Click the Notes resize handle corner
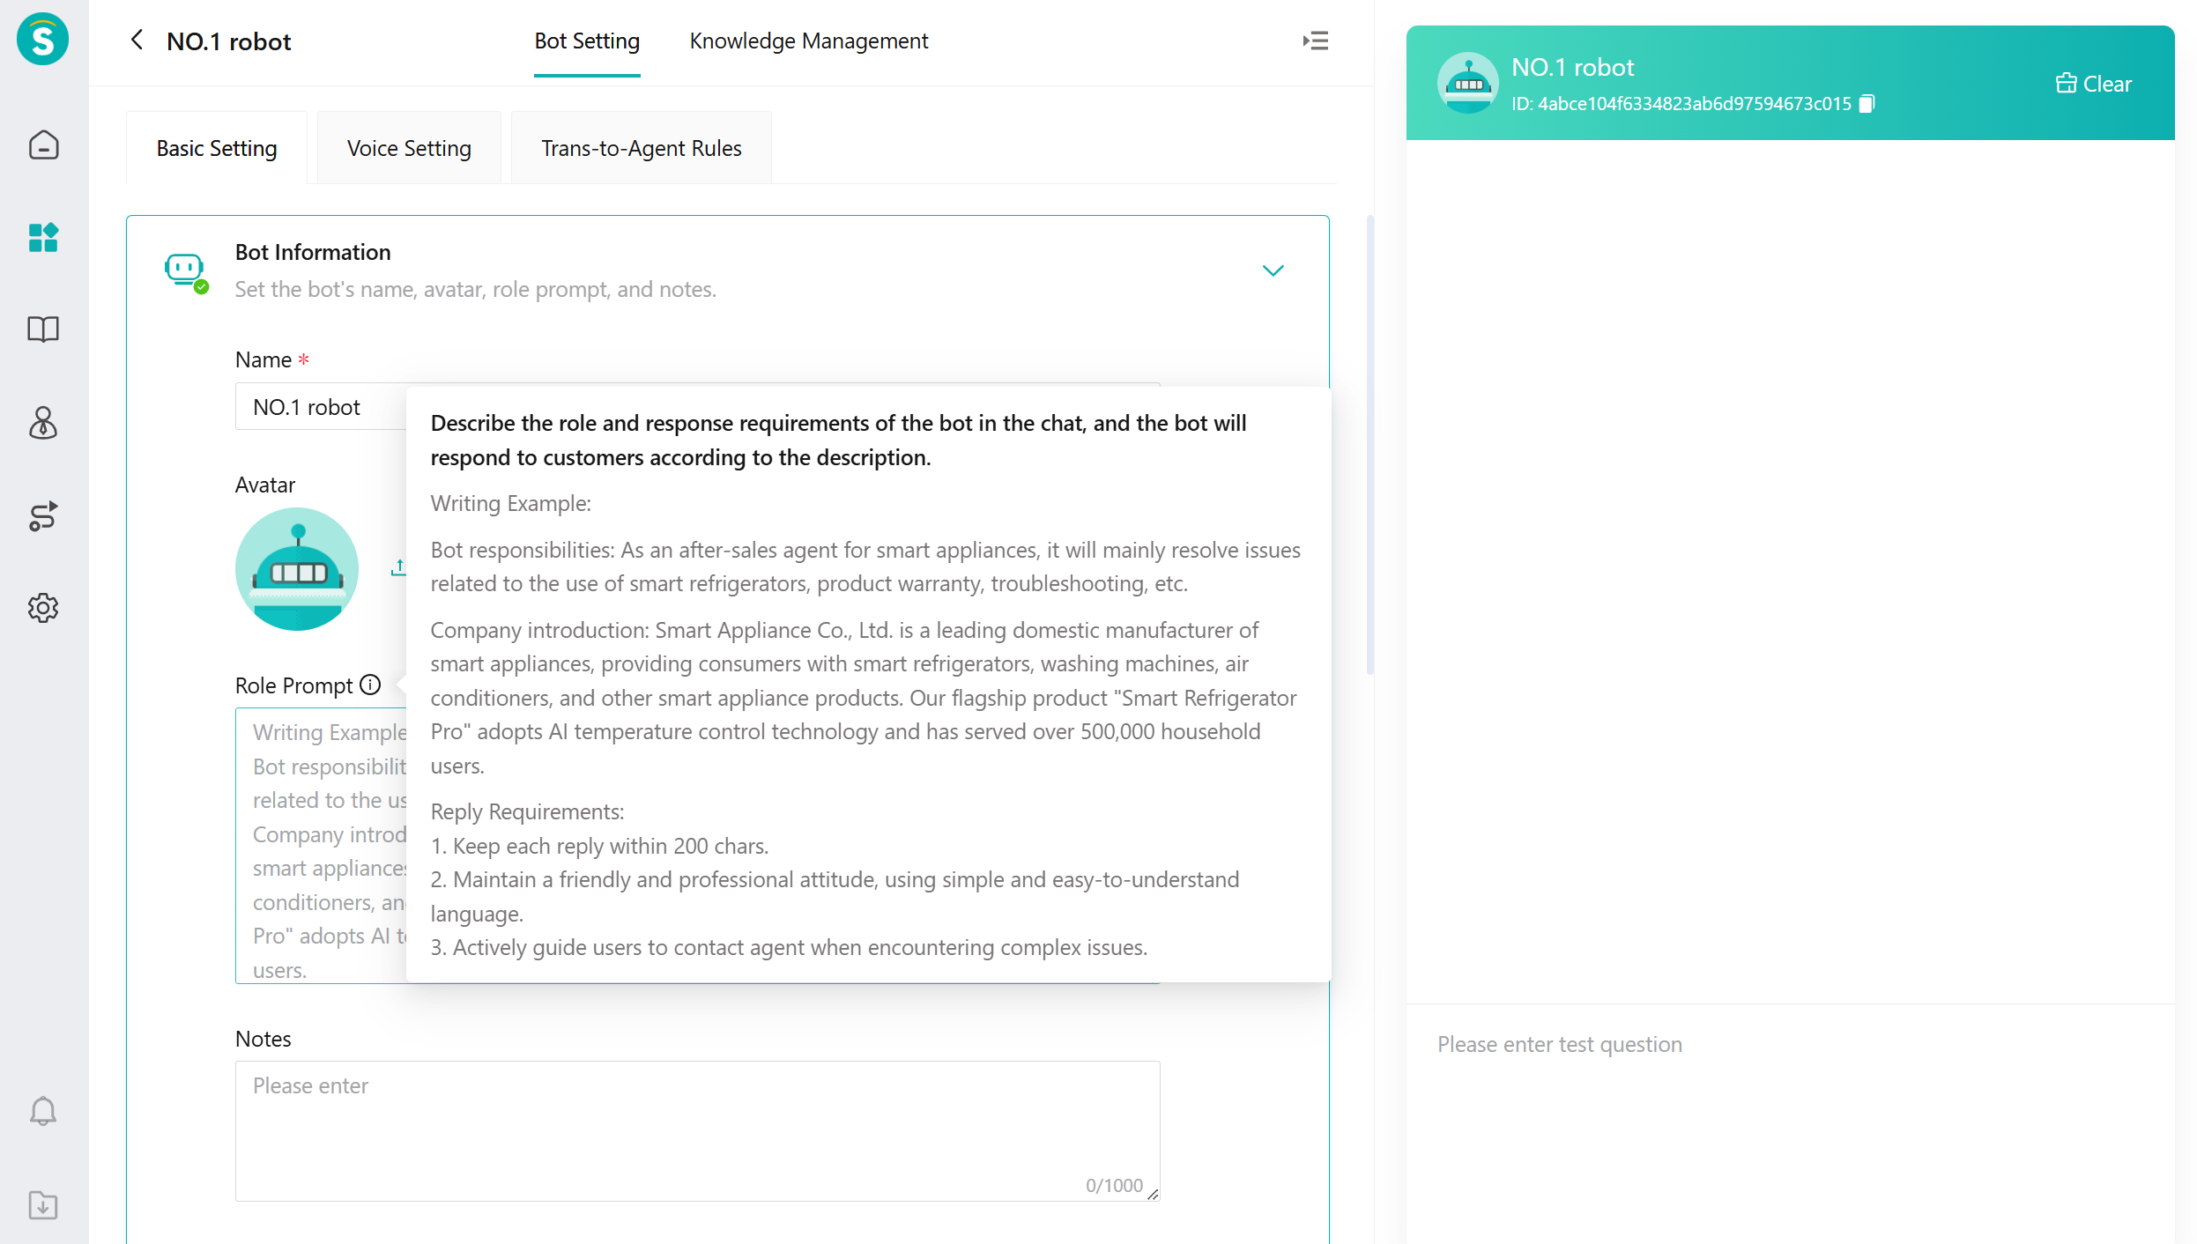 tap(1153, 1194)
